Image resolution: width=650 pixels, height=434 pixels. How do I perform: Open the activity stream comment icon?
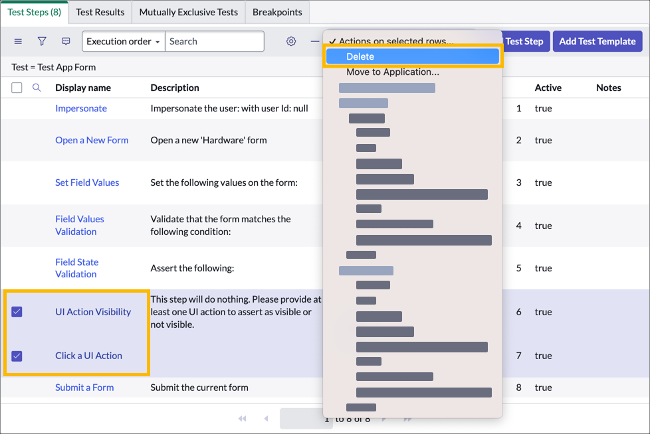(66, 41)
